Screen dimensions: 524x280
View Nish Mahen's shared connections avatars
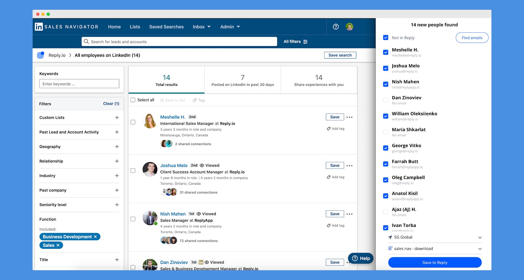(169, 240)
